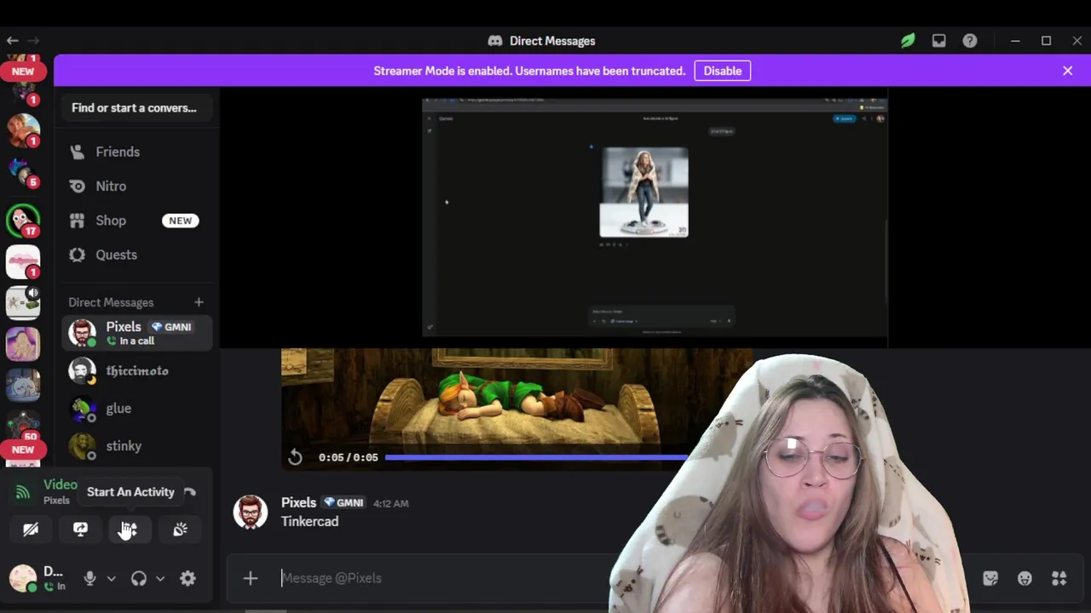
Task: Create new DM with plus icon
Action: 199,302
